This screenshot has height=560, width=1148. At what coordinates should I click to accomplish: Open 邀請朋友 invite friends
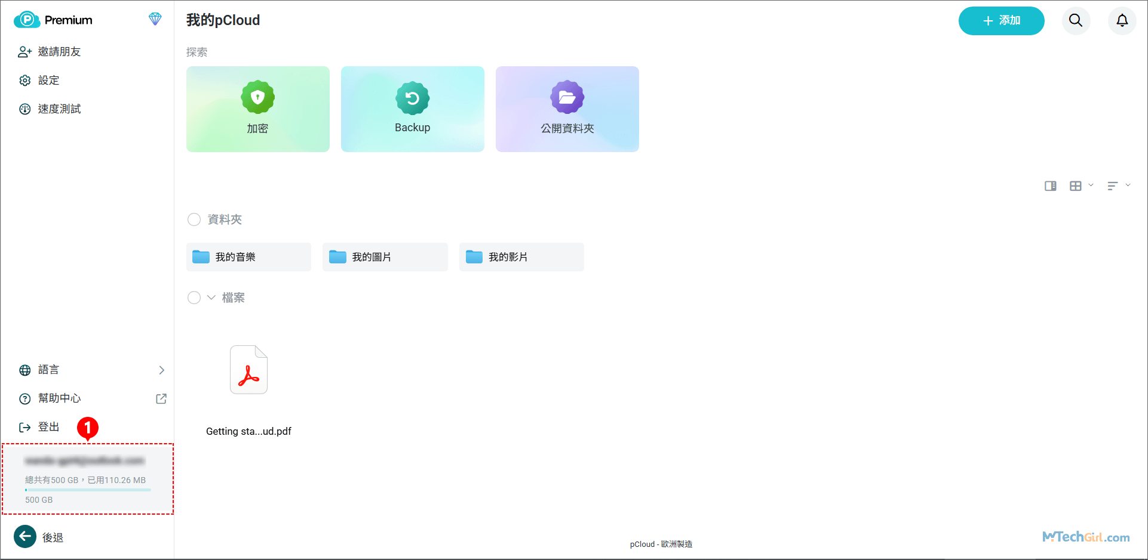tap(59, 52)
